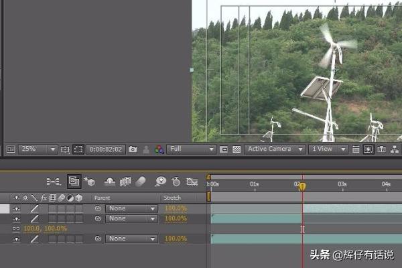Toggle the shy switch on the first layer

click(x=16, y=209)
